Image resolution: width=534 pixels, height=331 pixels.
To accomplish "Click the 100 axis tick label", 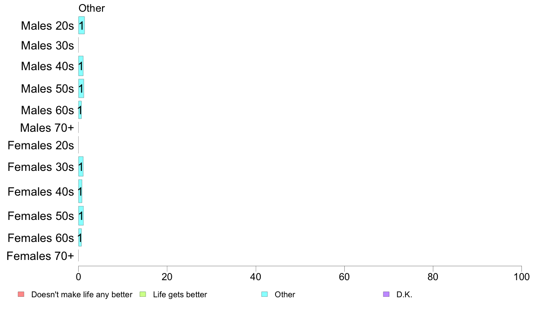I will click(521, 277).
